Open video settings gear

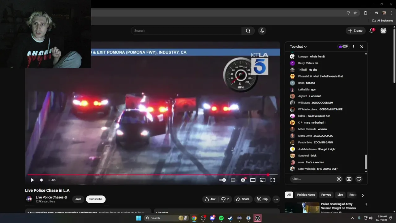243,180
